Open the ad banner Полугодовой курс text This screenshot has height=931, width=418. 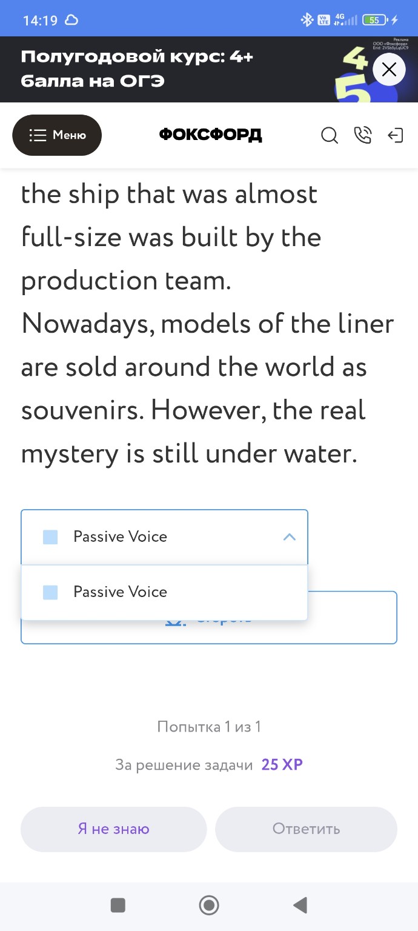(137, 69)
